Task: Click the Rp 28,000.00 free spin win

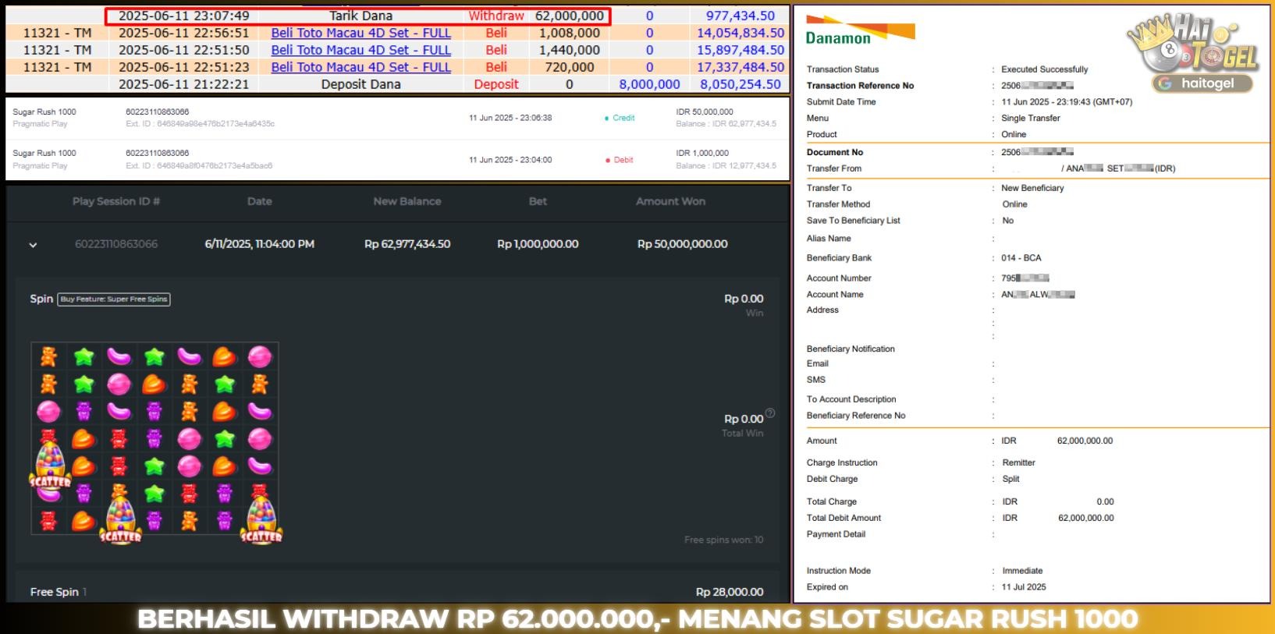Action: tap(730, 592)
